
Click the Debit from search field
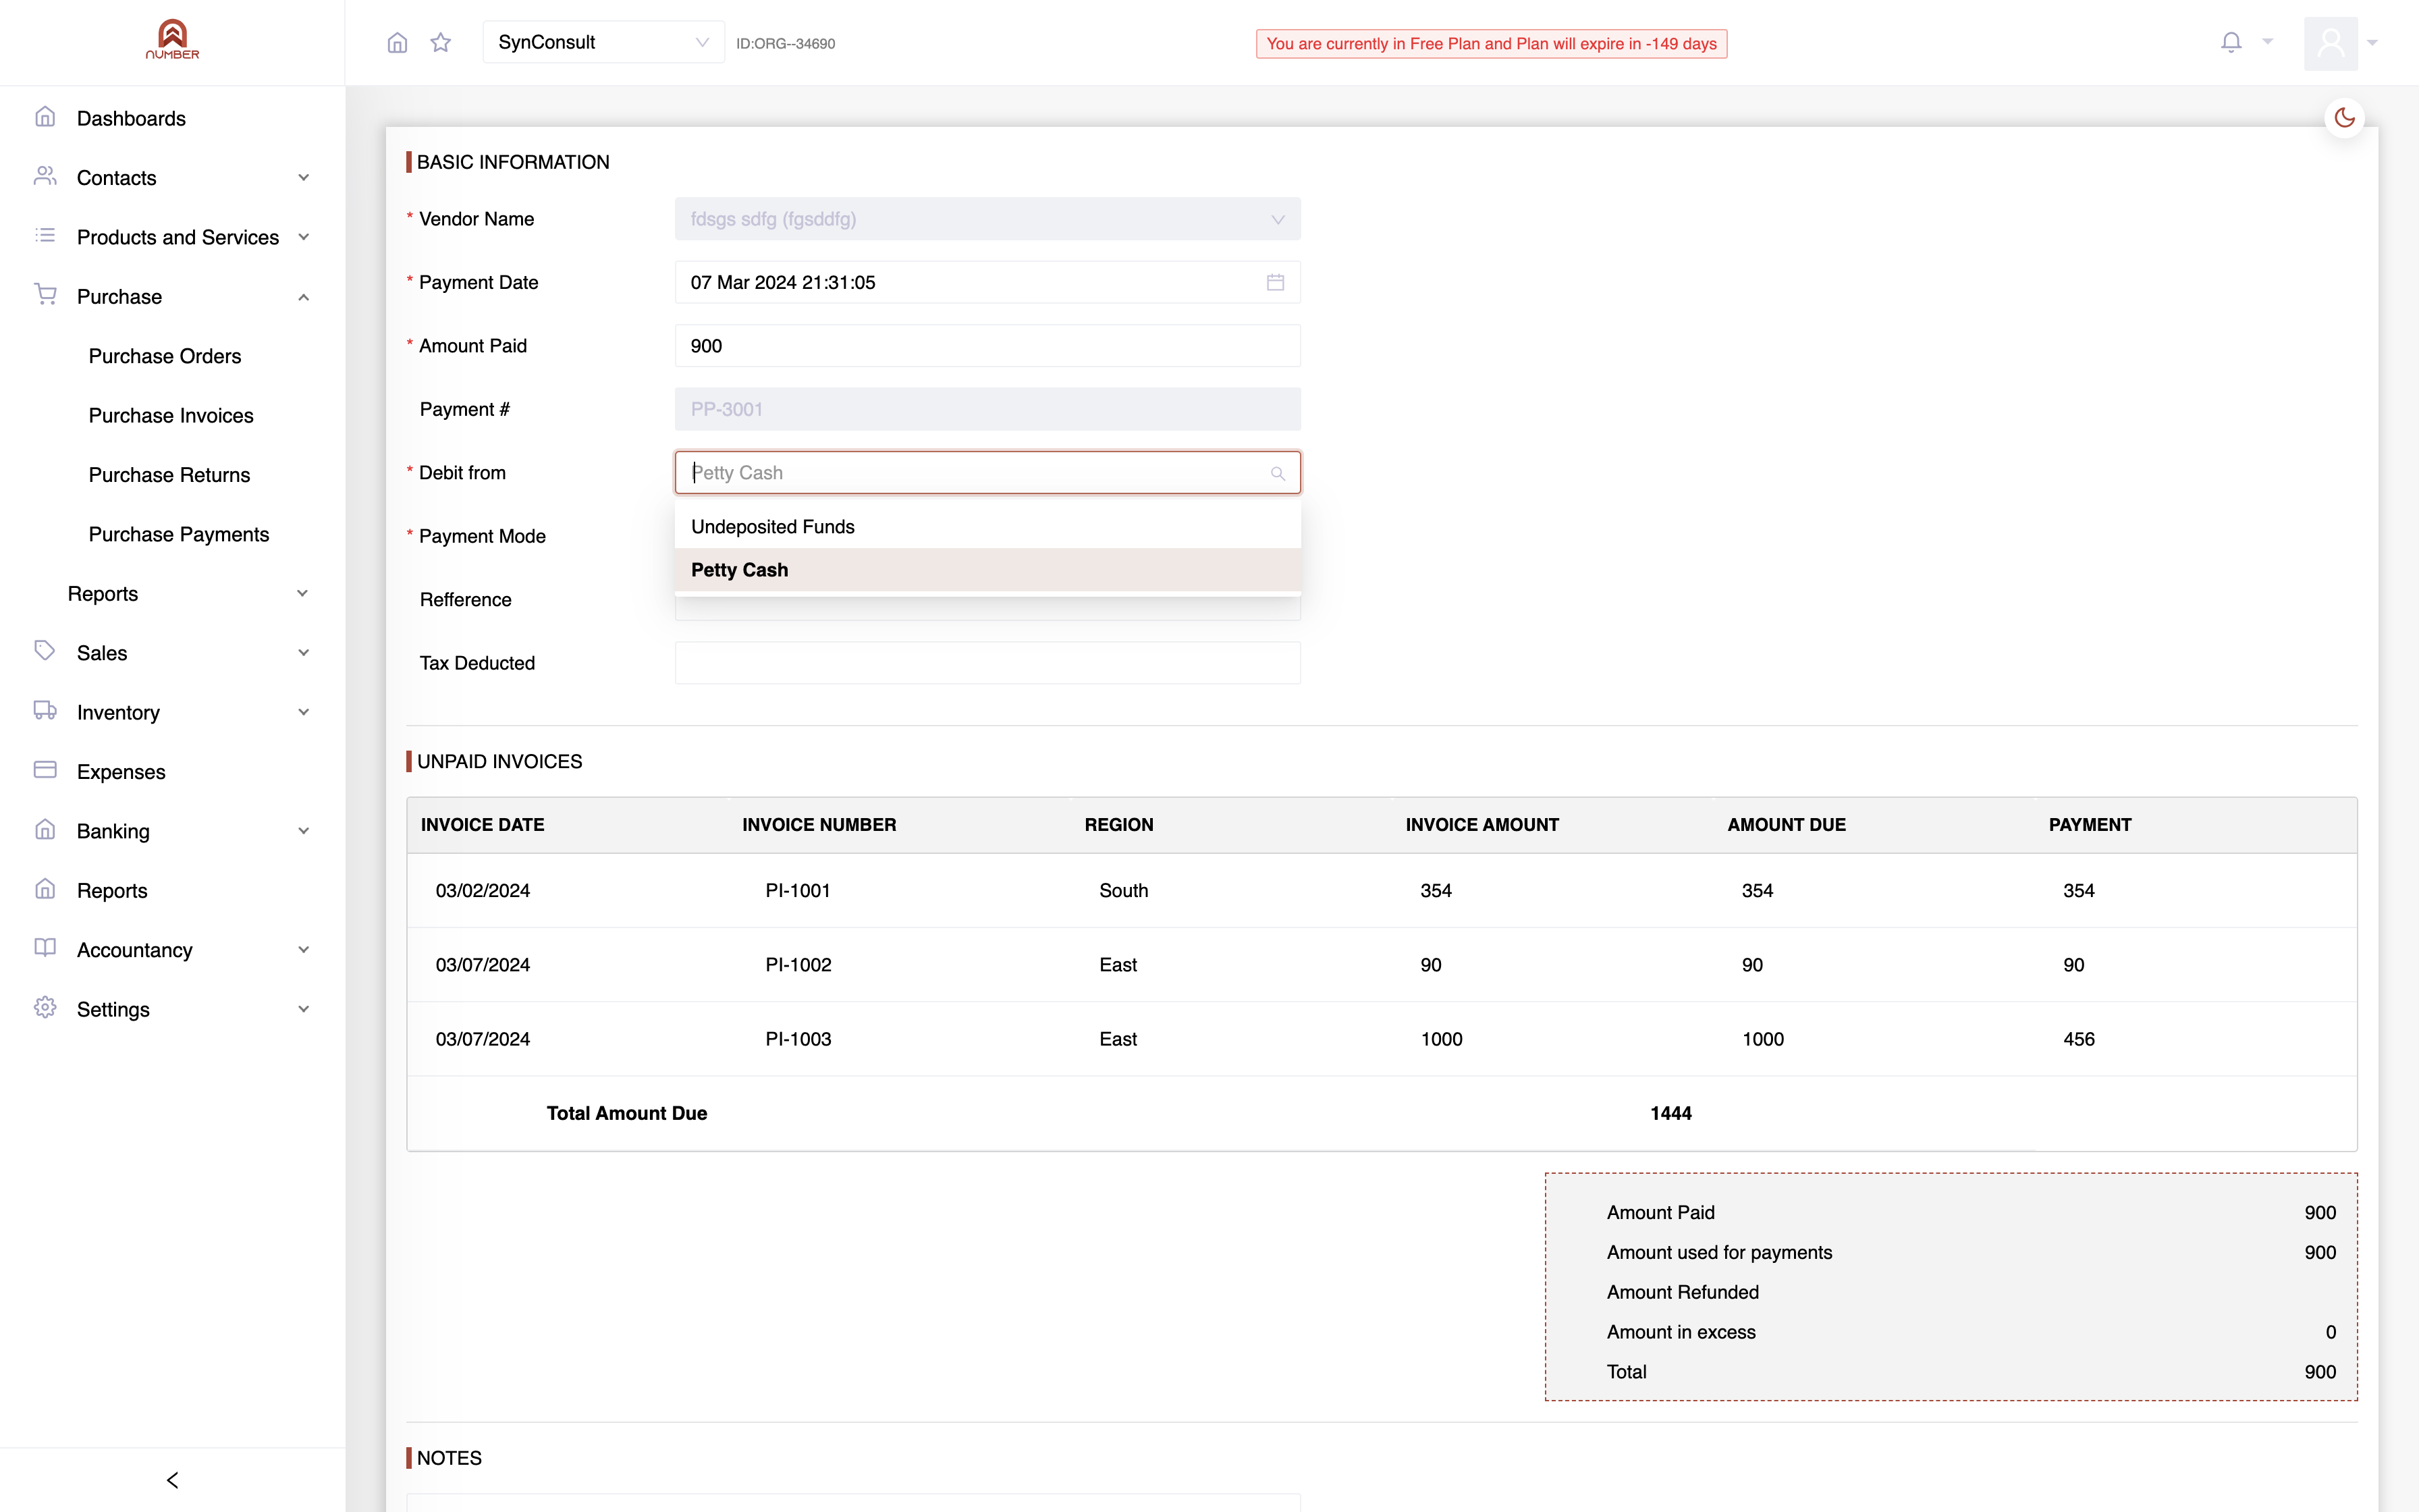point(987,473)
